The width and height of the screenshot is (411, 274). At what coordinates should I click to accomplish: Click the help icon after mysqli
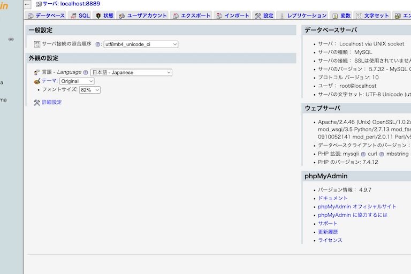(363, 154)
